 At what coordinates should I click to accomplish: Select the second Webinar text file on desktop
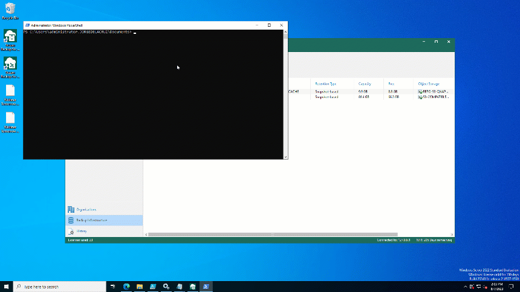[x=10, y=122]
